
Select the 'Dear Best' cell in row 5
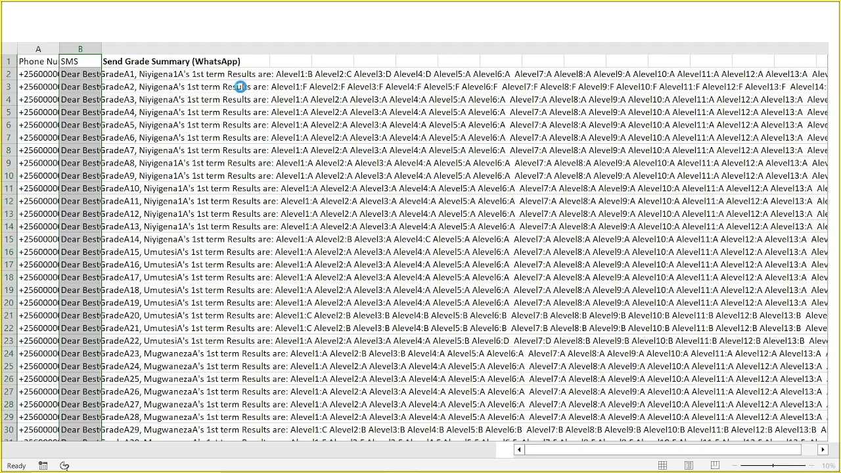[80, 112]
